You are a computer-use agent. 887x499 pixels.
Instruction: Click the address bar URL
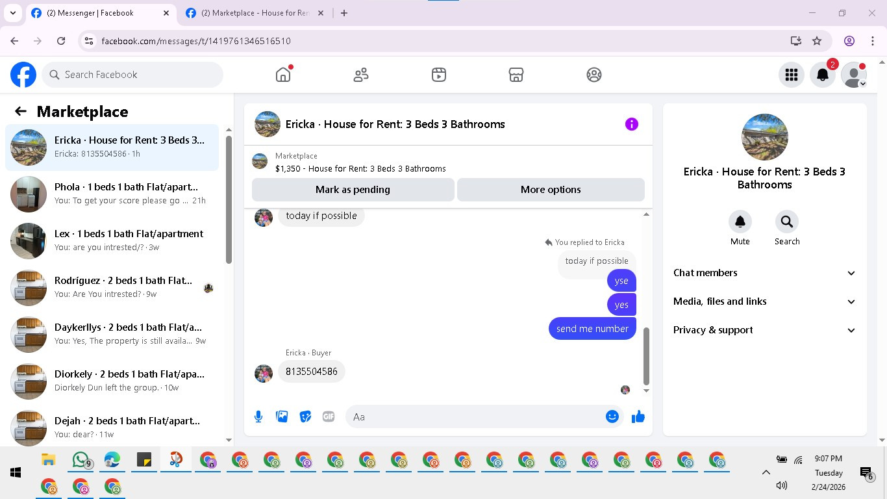(196, 41)
